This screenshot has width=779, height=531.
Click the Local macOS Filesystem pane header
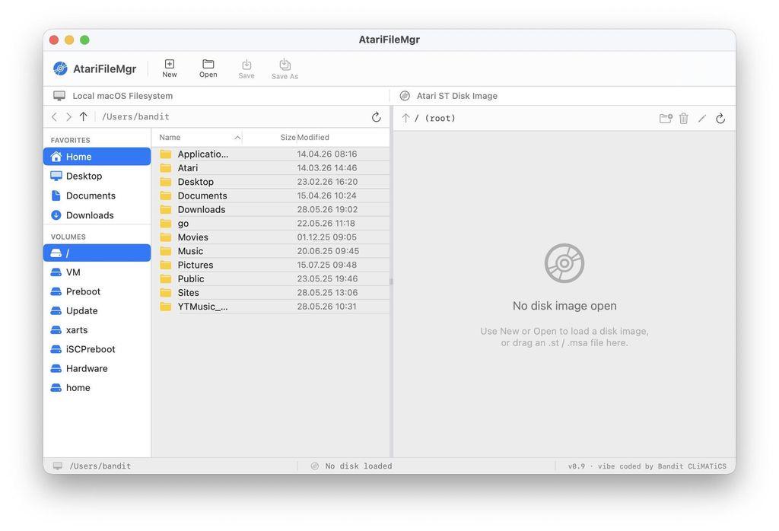(x=122, y=96)
